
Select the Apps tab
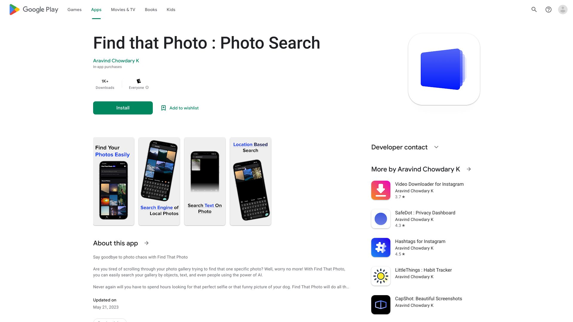tap(96, 10)
